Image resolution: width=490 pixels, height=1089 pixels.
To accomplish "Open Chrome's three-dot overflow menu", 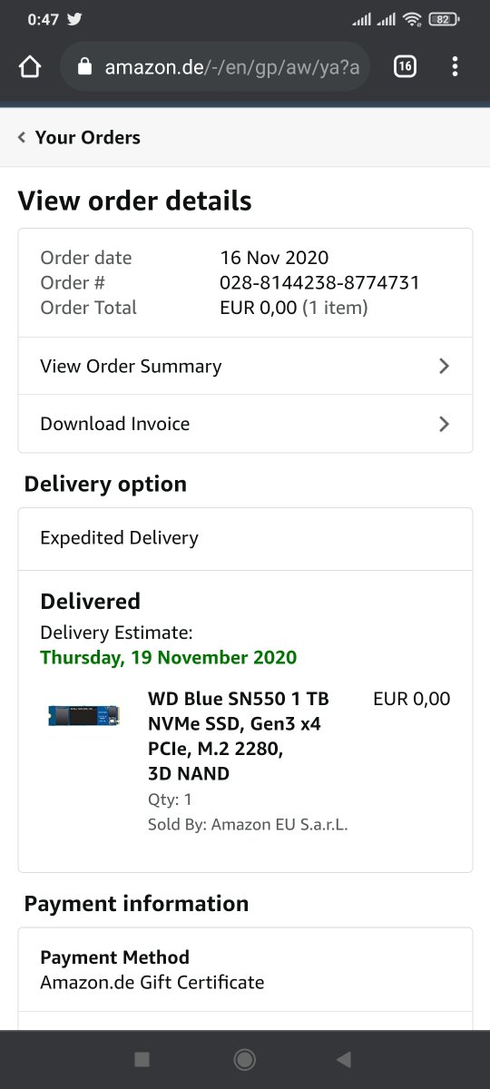I will [x=455, y=66].
